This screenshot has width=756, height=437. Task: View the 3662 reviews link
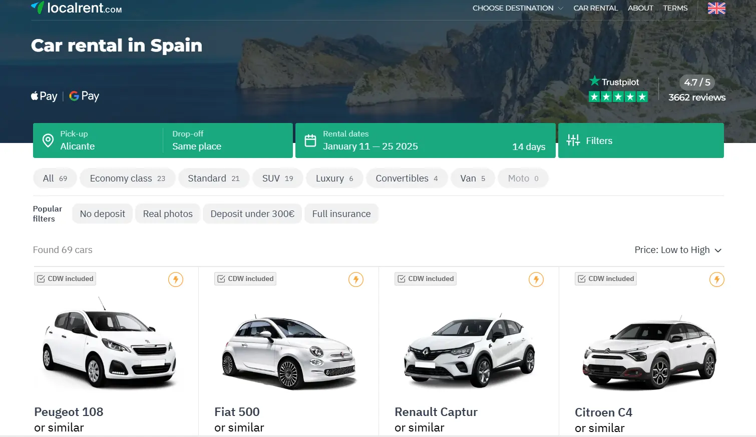pos(697,97)
